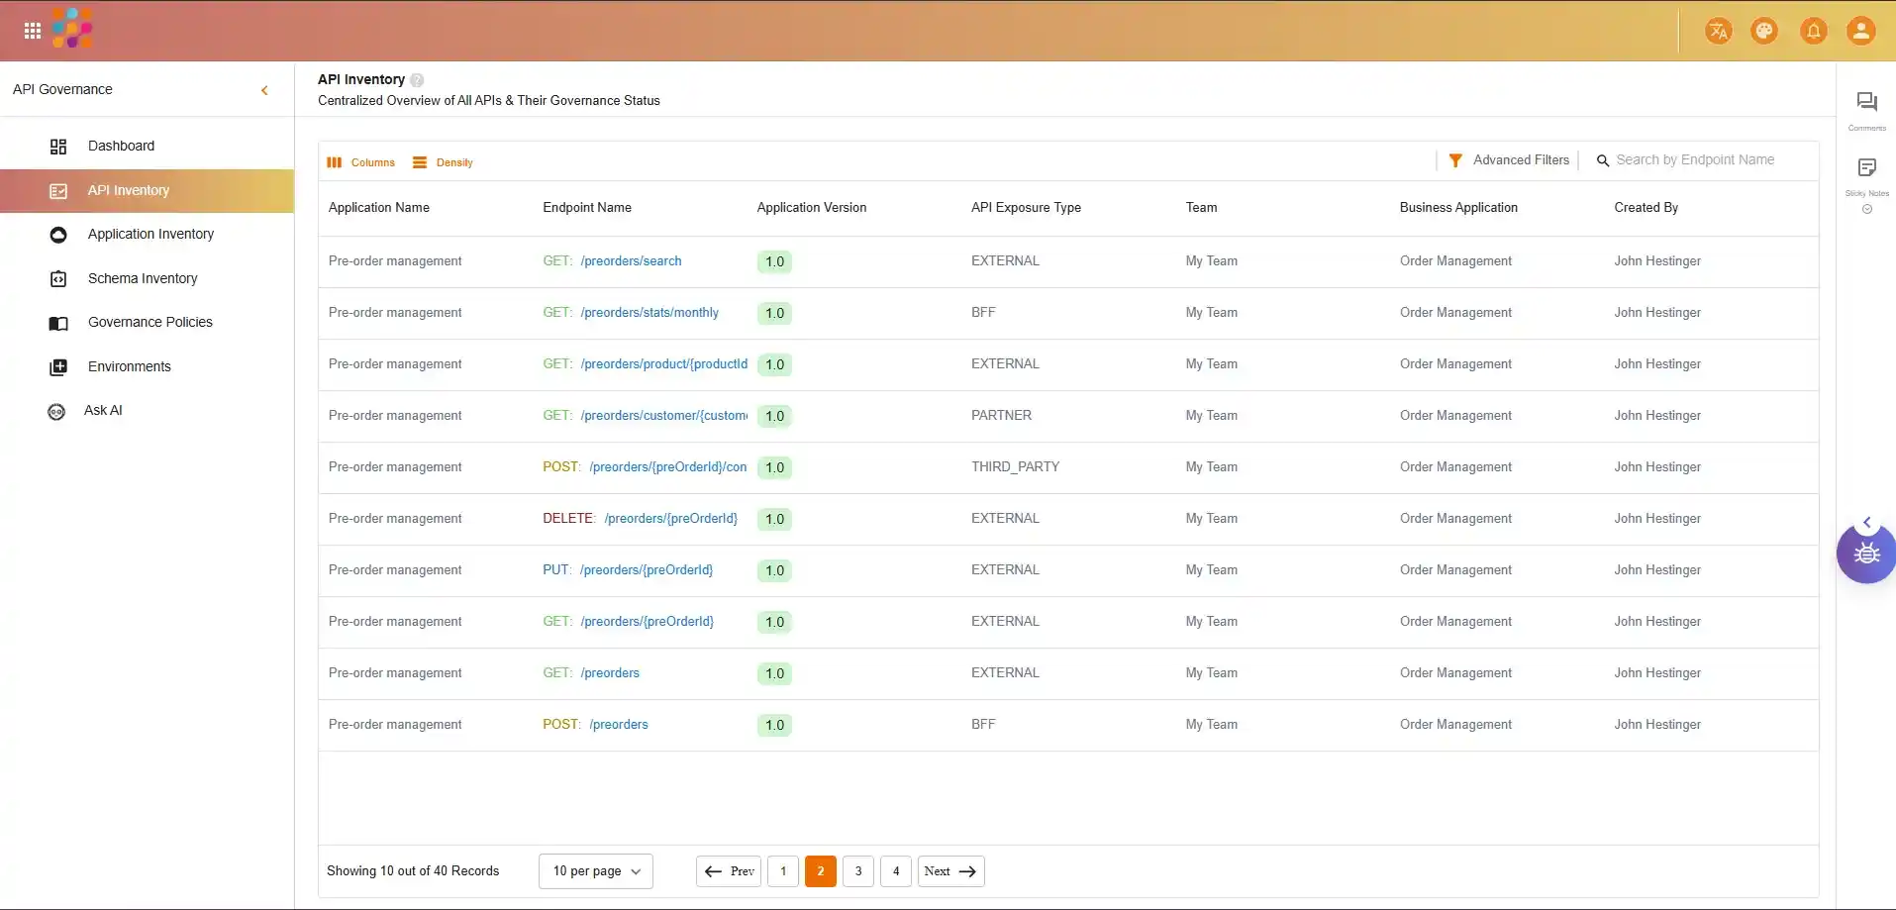The image size is (1896, 910).
Task: Go to Dashboard in sidebar
Action: 121,147
